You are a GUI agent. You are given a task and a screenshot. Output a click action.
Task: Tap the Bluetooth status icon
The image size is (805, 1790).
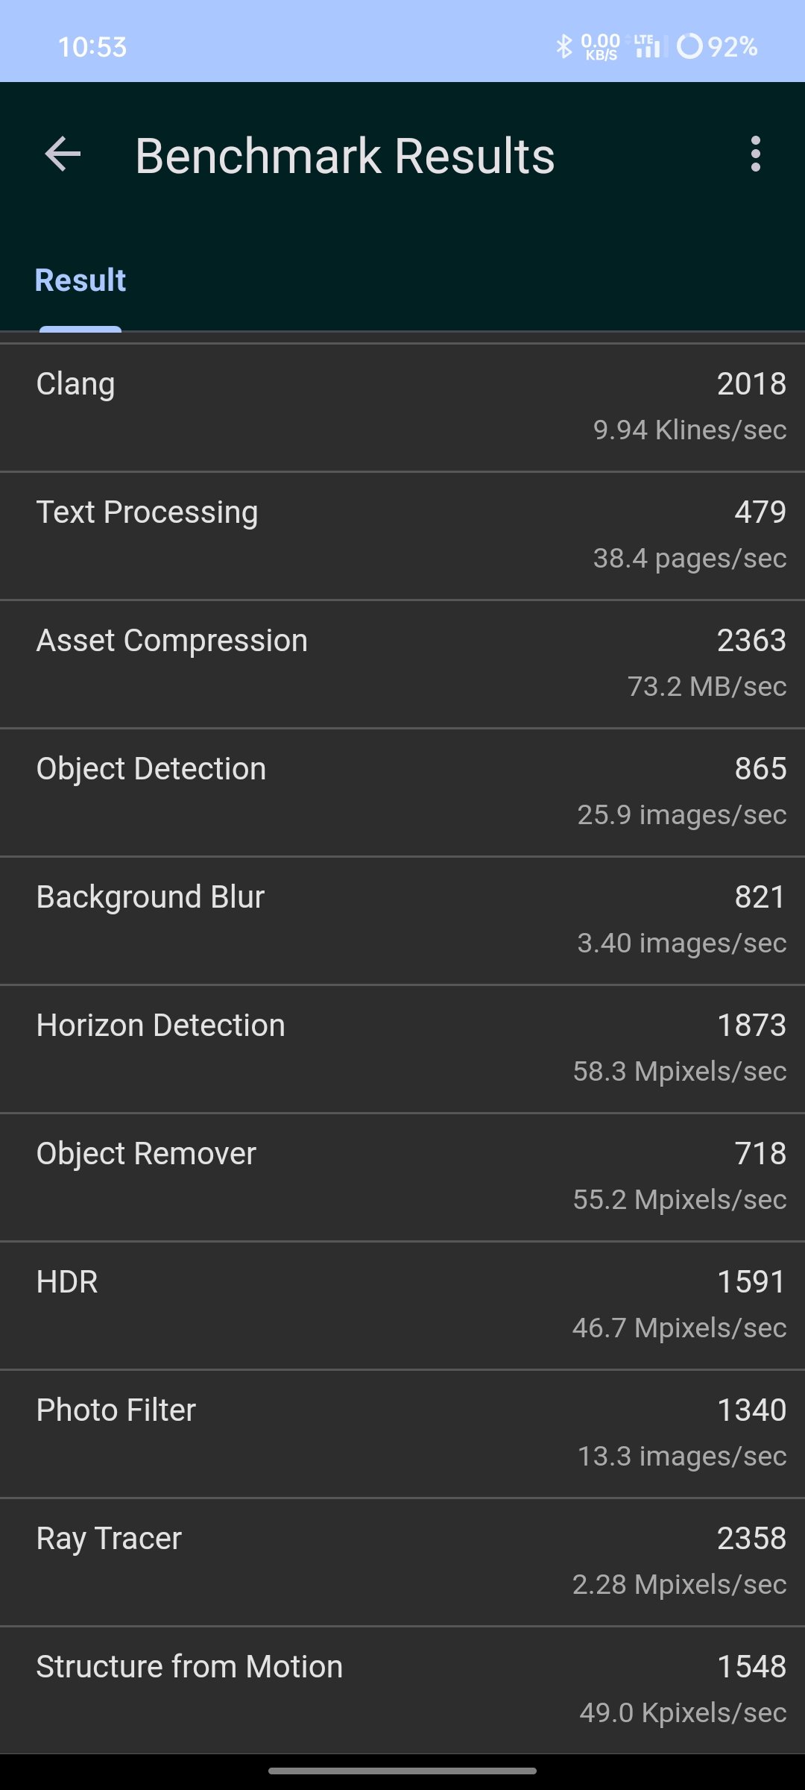coord(564,46)
